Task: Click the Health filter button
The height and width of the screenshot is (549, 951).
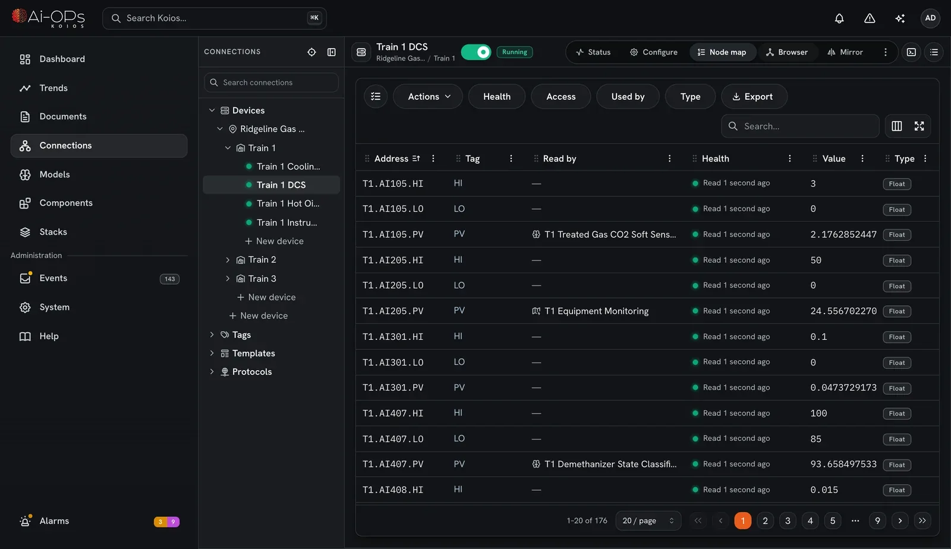Action: pyautogui.click(x=497, y=96)
